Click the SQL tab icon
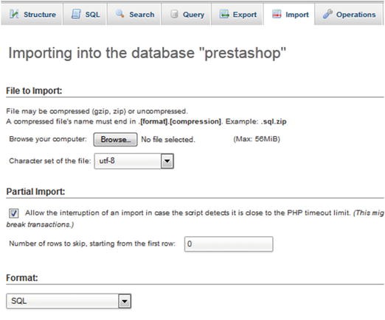The height and width of the screenshot is (320, 385). 76,14
